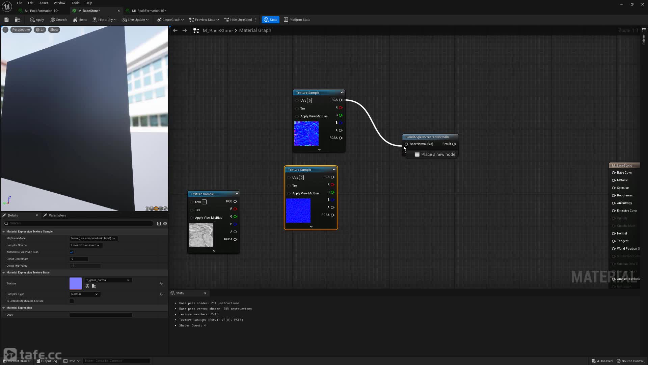Viewport: 648px width, 365px height.
Task: Collapse the grayscale Texture Sample node
Action: pyautogui.click(x=237, y=194)
